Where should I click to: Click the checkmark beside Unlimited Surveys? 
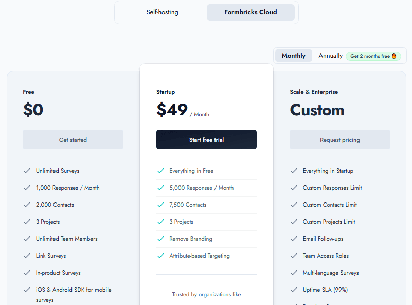tap(26, 171)
